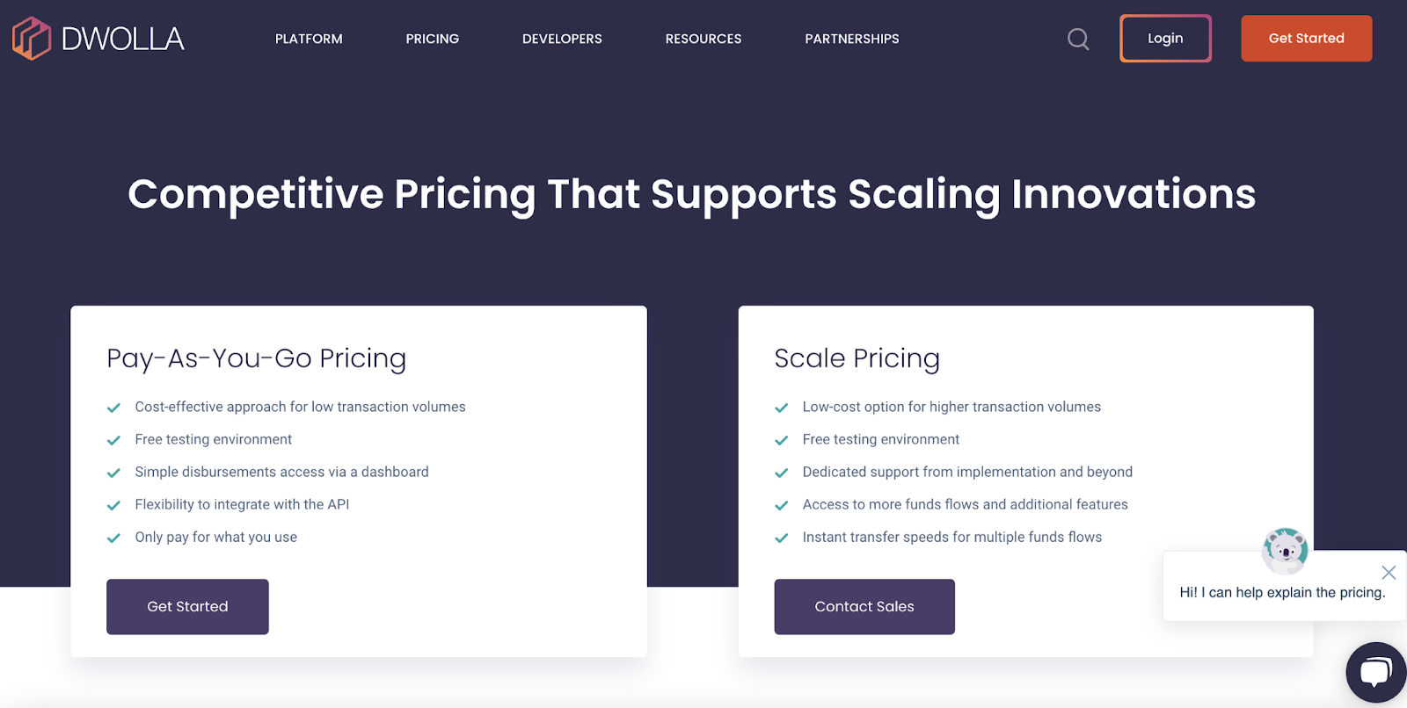Screen dimensions: 1407x708
Task: Open the chat bubble widget
Action: pos(1375,673)
